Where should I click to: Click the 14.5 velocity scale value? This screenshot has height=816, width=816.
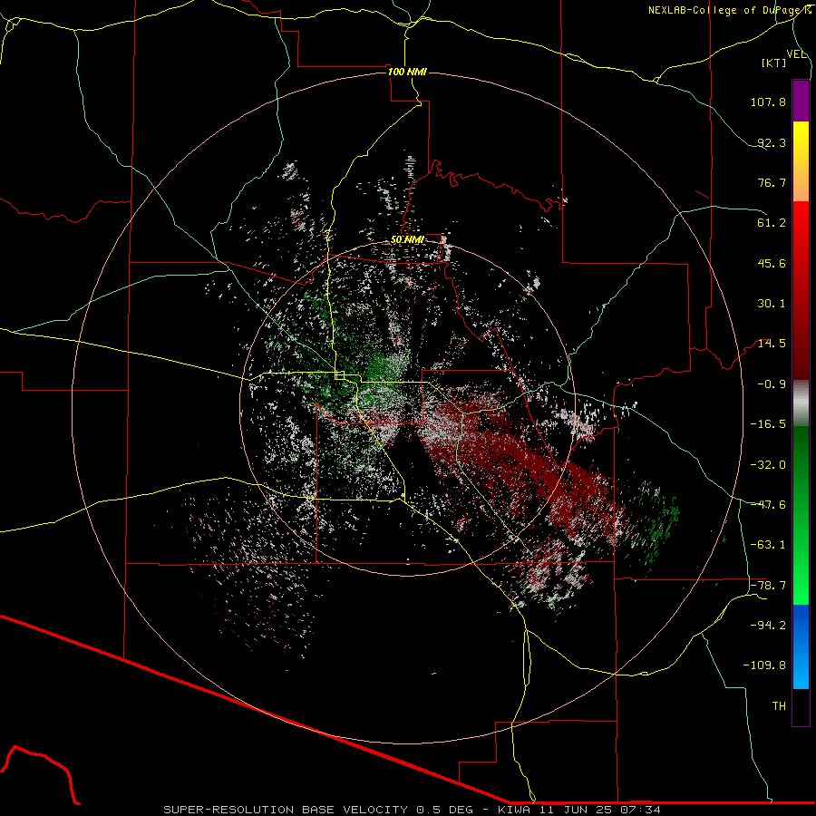pyautogui.click(x=772, y=344)
